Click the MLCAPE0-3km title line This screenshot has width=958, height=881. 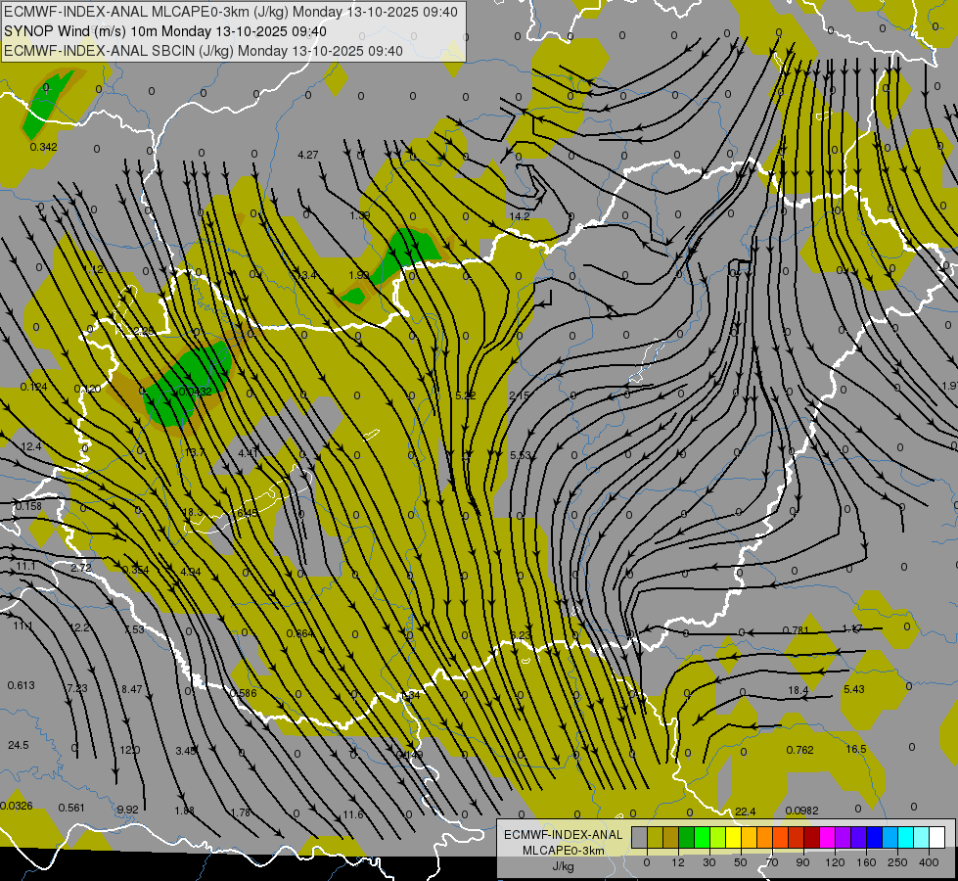pyautogui.click(x=230, y=12)
